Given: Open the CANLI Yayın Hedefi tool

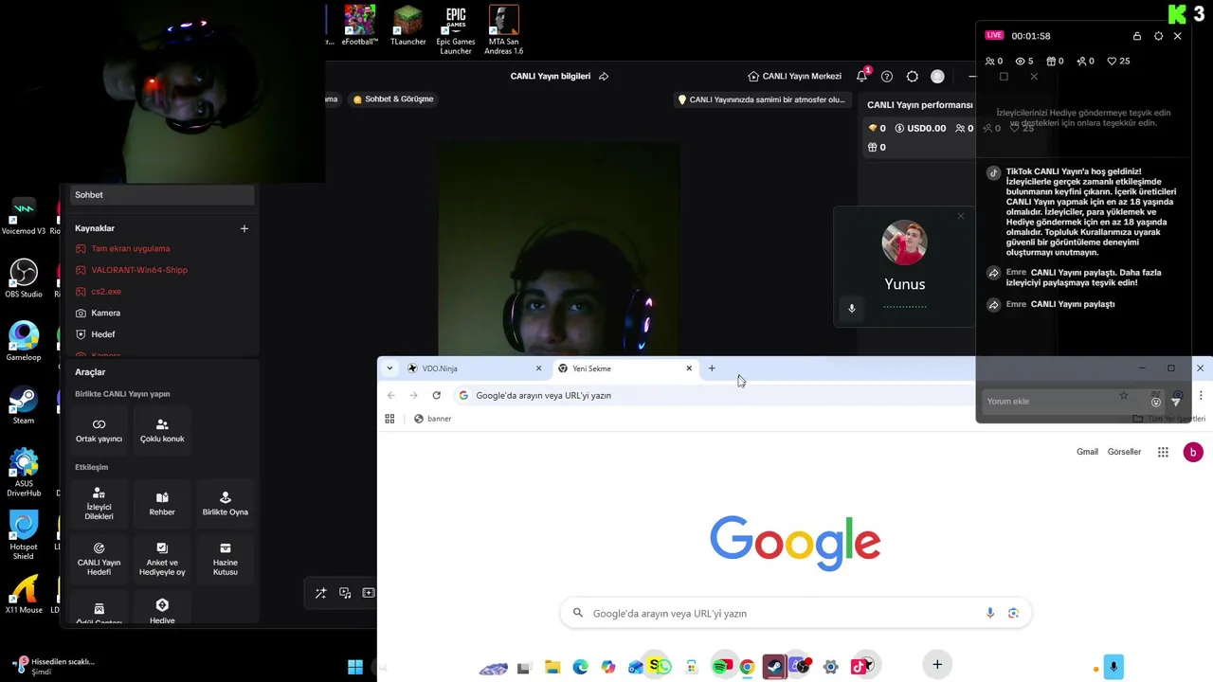Looking at the screenshot, I should pos(100,559).
